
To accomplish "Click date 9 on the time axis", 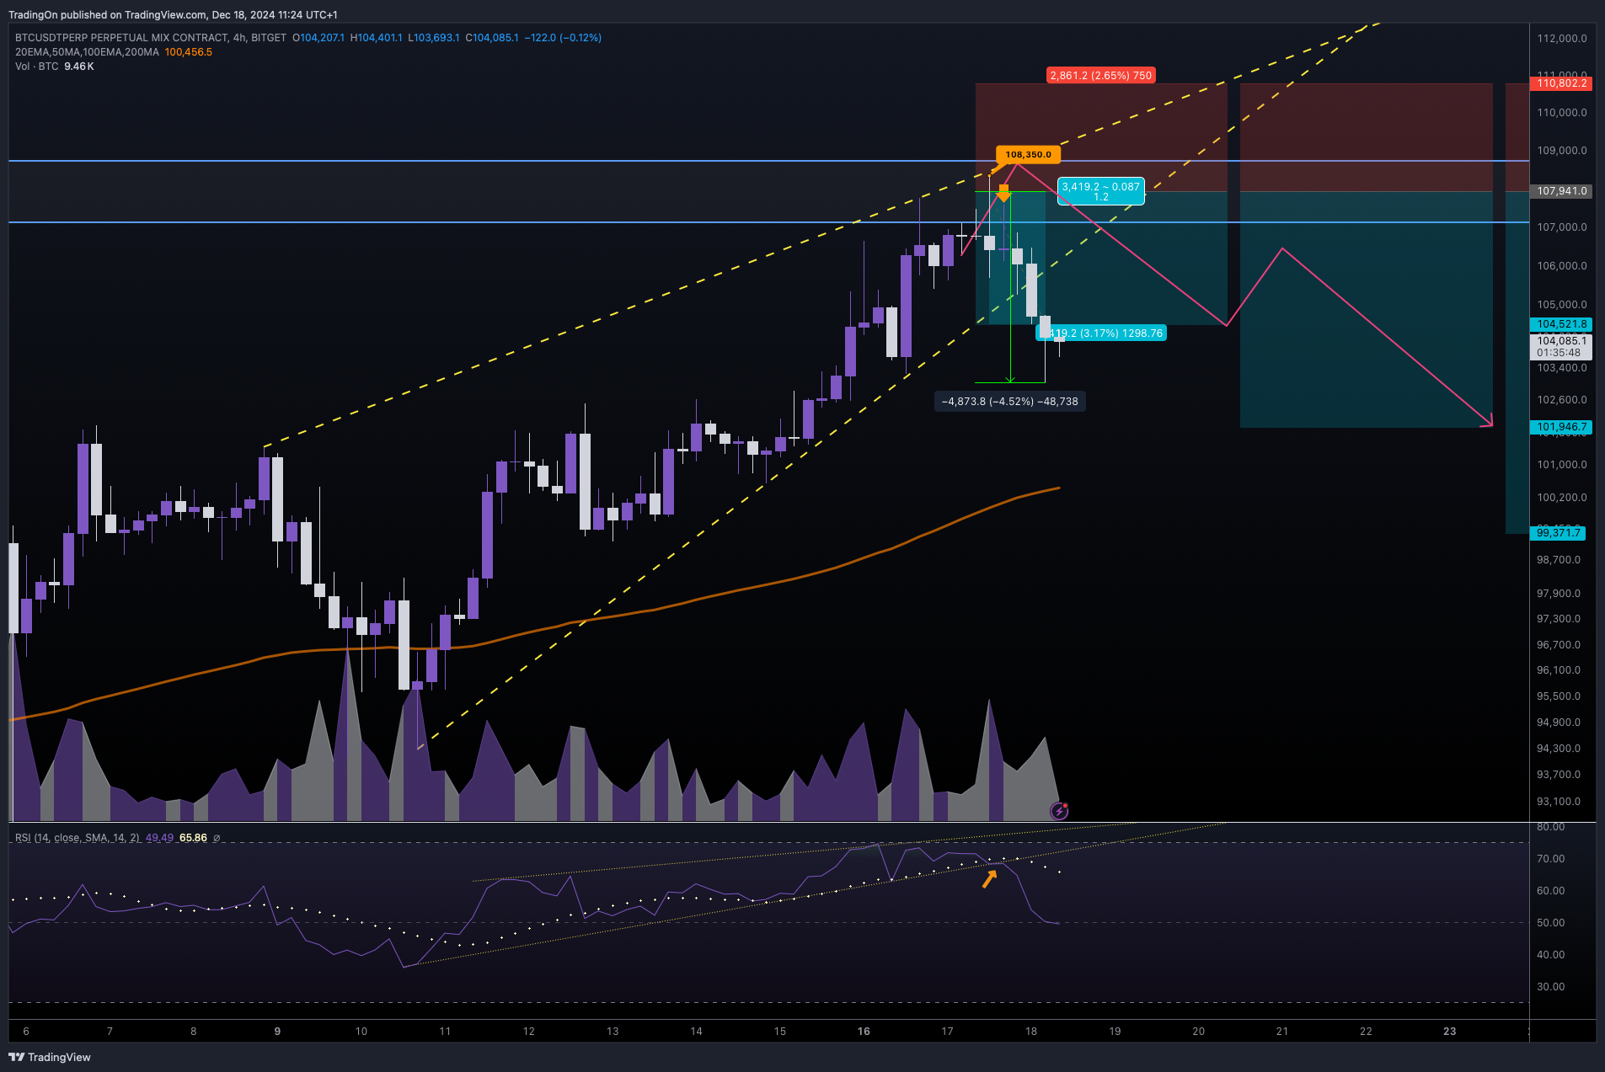I will [277, 1032].
